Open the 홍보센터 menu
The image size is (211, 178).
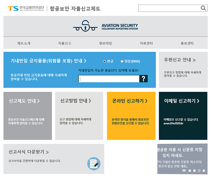coord(187,43)
